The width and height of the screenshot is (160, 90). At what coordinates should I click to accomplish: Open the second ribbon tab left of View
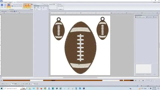pyautogui.click(x=10, y=2)
